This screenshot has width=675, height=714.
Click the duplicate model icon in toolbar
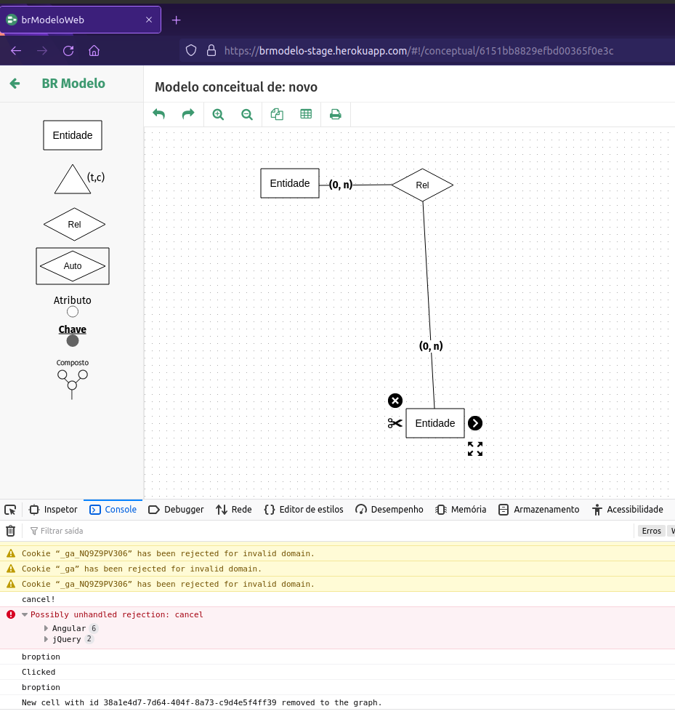pos(277,114)
